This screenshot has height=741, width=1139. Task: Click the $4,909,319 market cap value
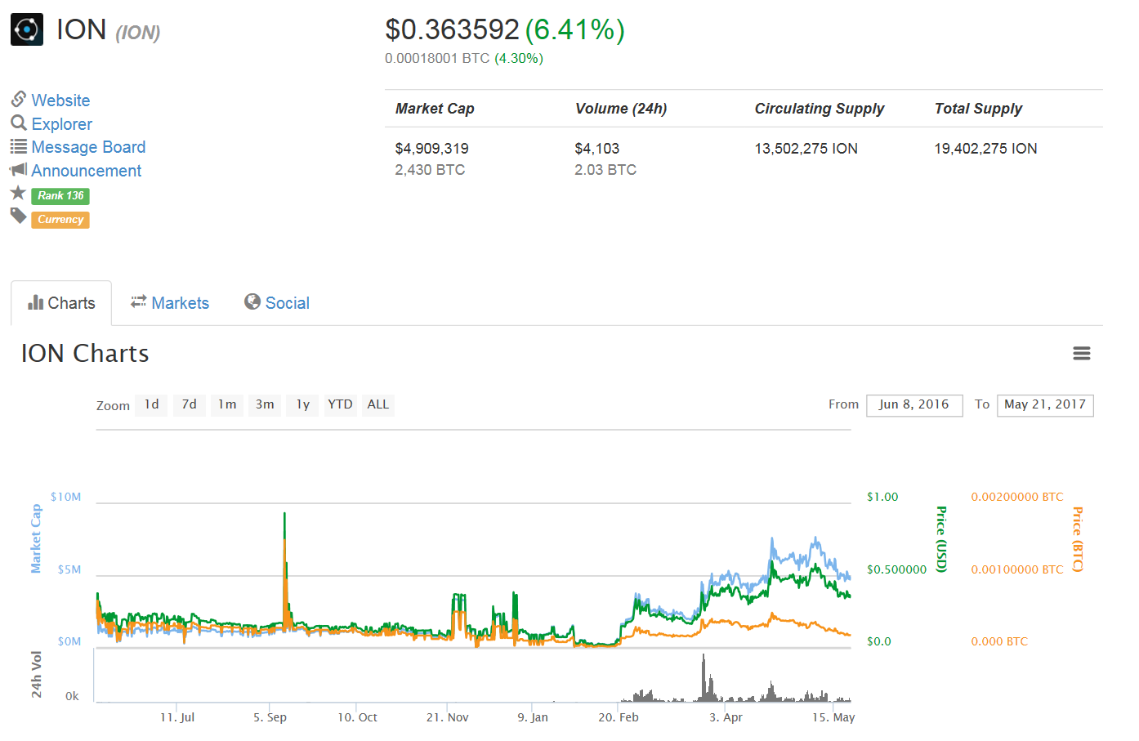432,149
